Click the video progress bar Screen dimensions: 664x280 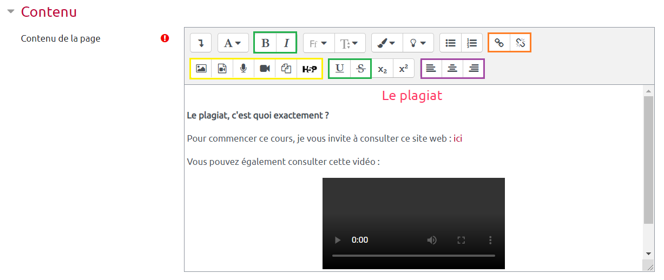tap(413, 255)
